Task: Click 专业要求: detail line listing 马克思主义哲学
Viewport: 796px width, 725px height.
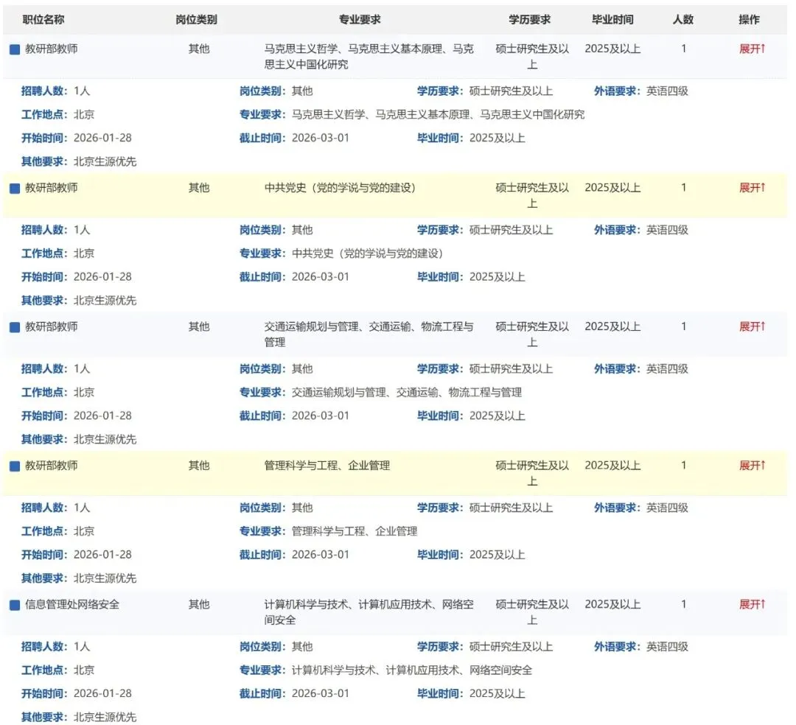Action: click(412, 115)
